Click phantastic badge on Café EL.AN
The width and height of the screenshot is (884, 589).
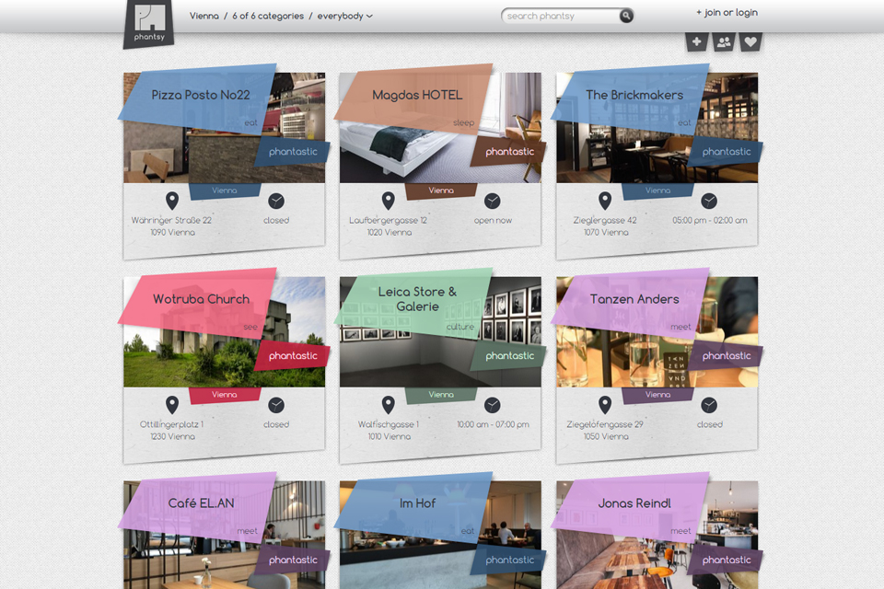[x=293, y=560]
